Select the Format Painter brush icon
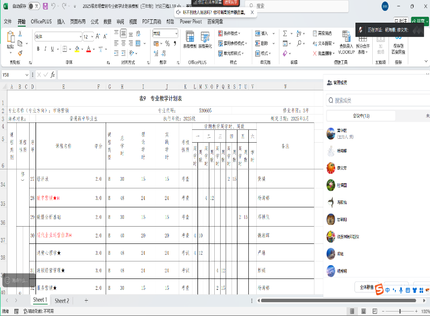 pos(20,52)
